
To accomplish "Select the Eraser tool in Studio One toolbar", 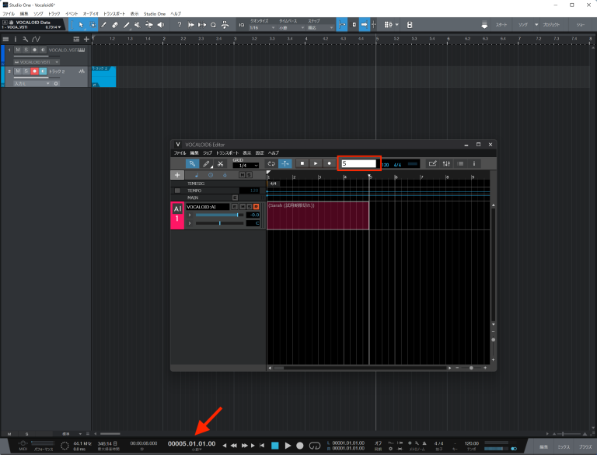I will pos(115,25).
